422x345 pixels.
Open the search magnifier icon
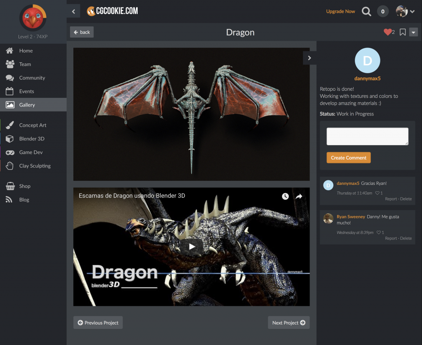click(x=366, y=11)
